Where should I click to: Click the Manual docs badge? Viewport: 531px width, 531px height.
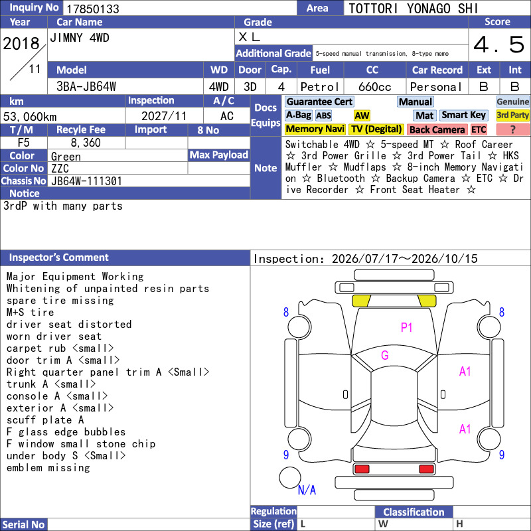(416, 102)
